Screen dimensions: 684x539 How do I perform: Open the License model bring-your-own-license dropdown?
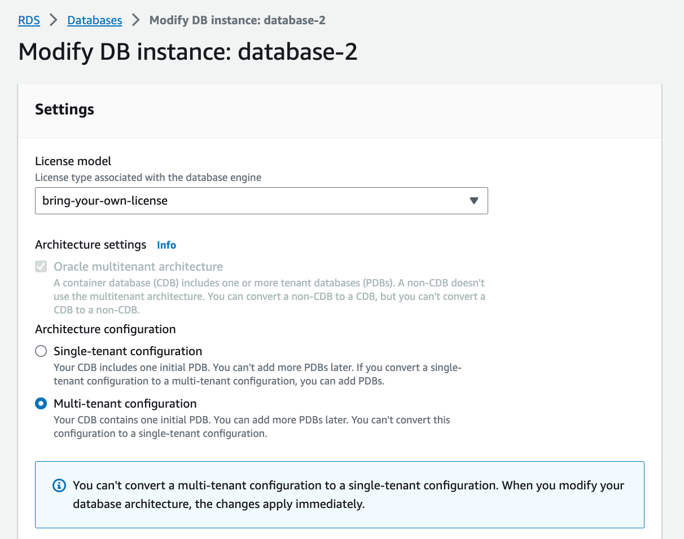pyautogui.click(x=261, y=201)
